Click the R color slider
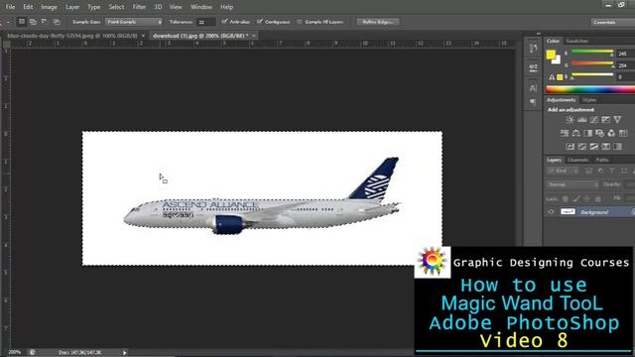This screenshot has width=635, height=357. (592, 52)
